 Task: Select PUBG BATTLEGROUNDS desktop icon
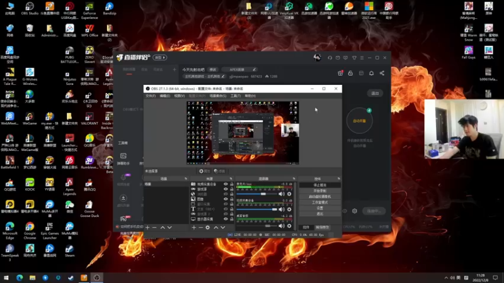(x=69, y=55)
